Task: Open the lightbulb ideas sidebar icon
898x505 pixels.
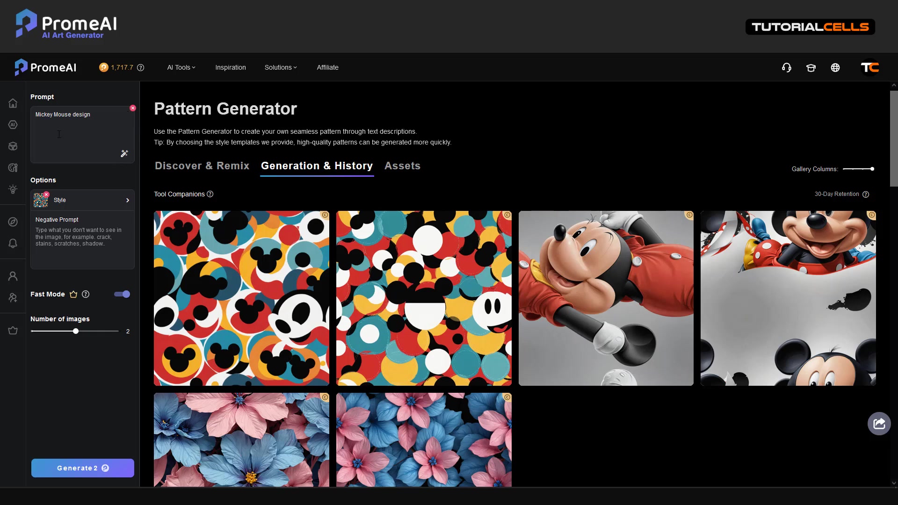Action: coord(13,189)
